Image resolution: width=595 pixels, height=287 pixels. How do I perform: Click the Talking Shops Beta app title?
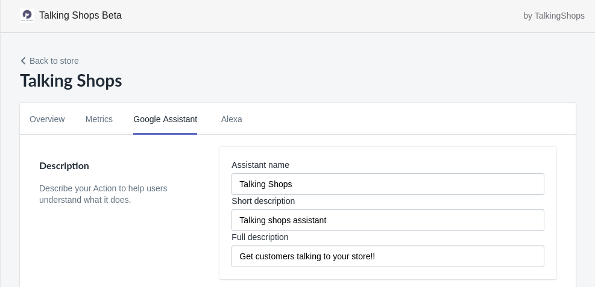pos(80,16)
